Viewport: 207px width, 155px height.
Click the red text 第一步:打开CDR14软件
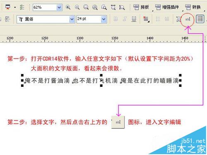tap(38, 59)
